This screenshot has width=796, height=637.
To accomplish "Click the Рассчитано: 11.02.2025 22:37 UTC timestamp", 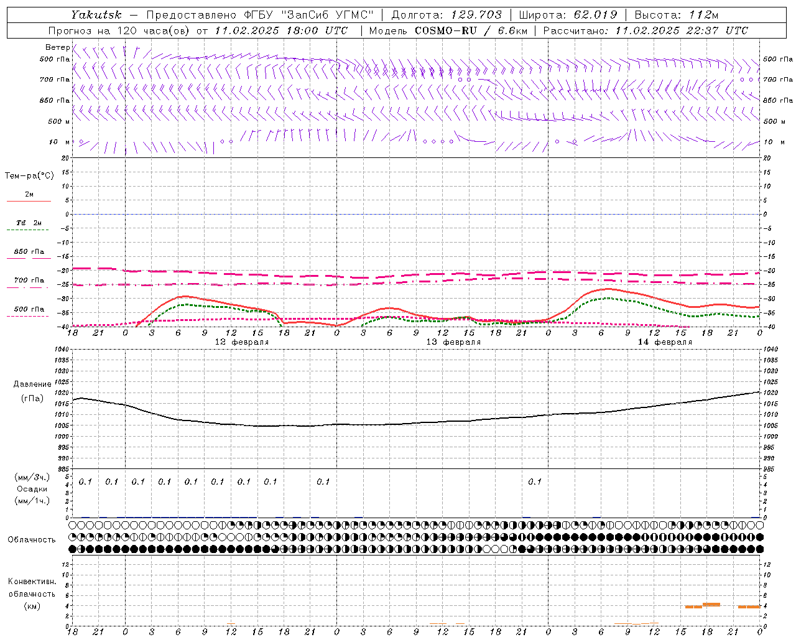I will point(646,30).
